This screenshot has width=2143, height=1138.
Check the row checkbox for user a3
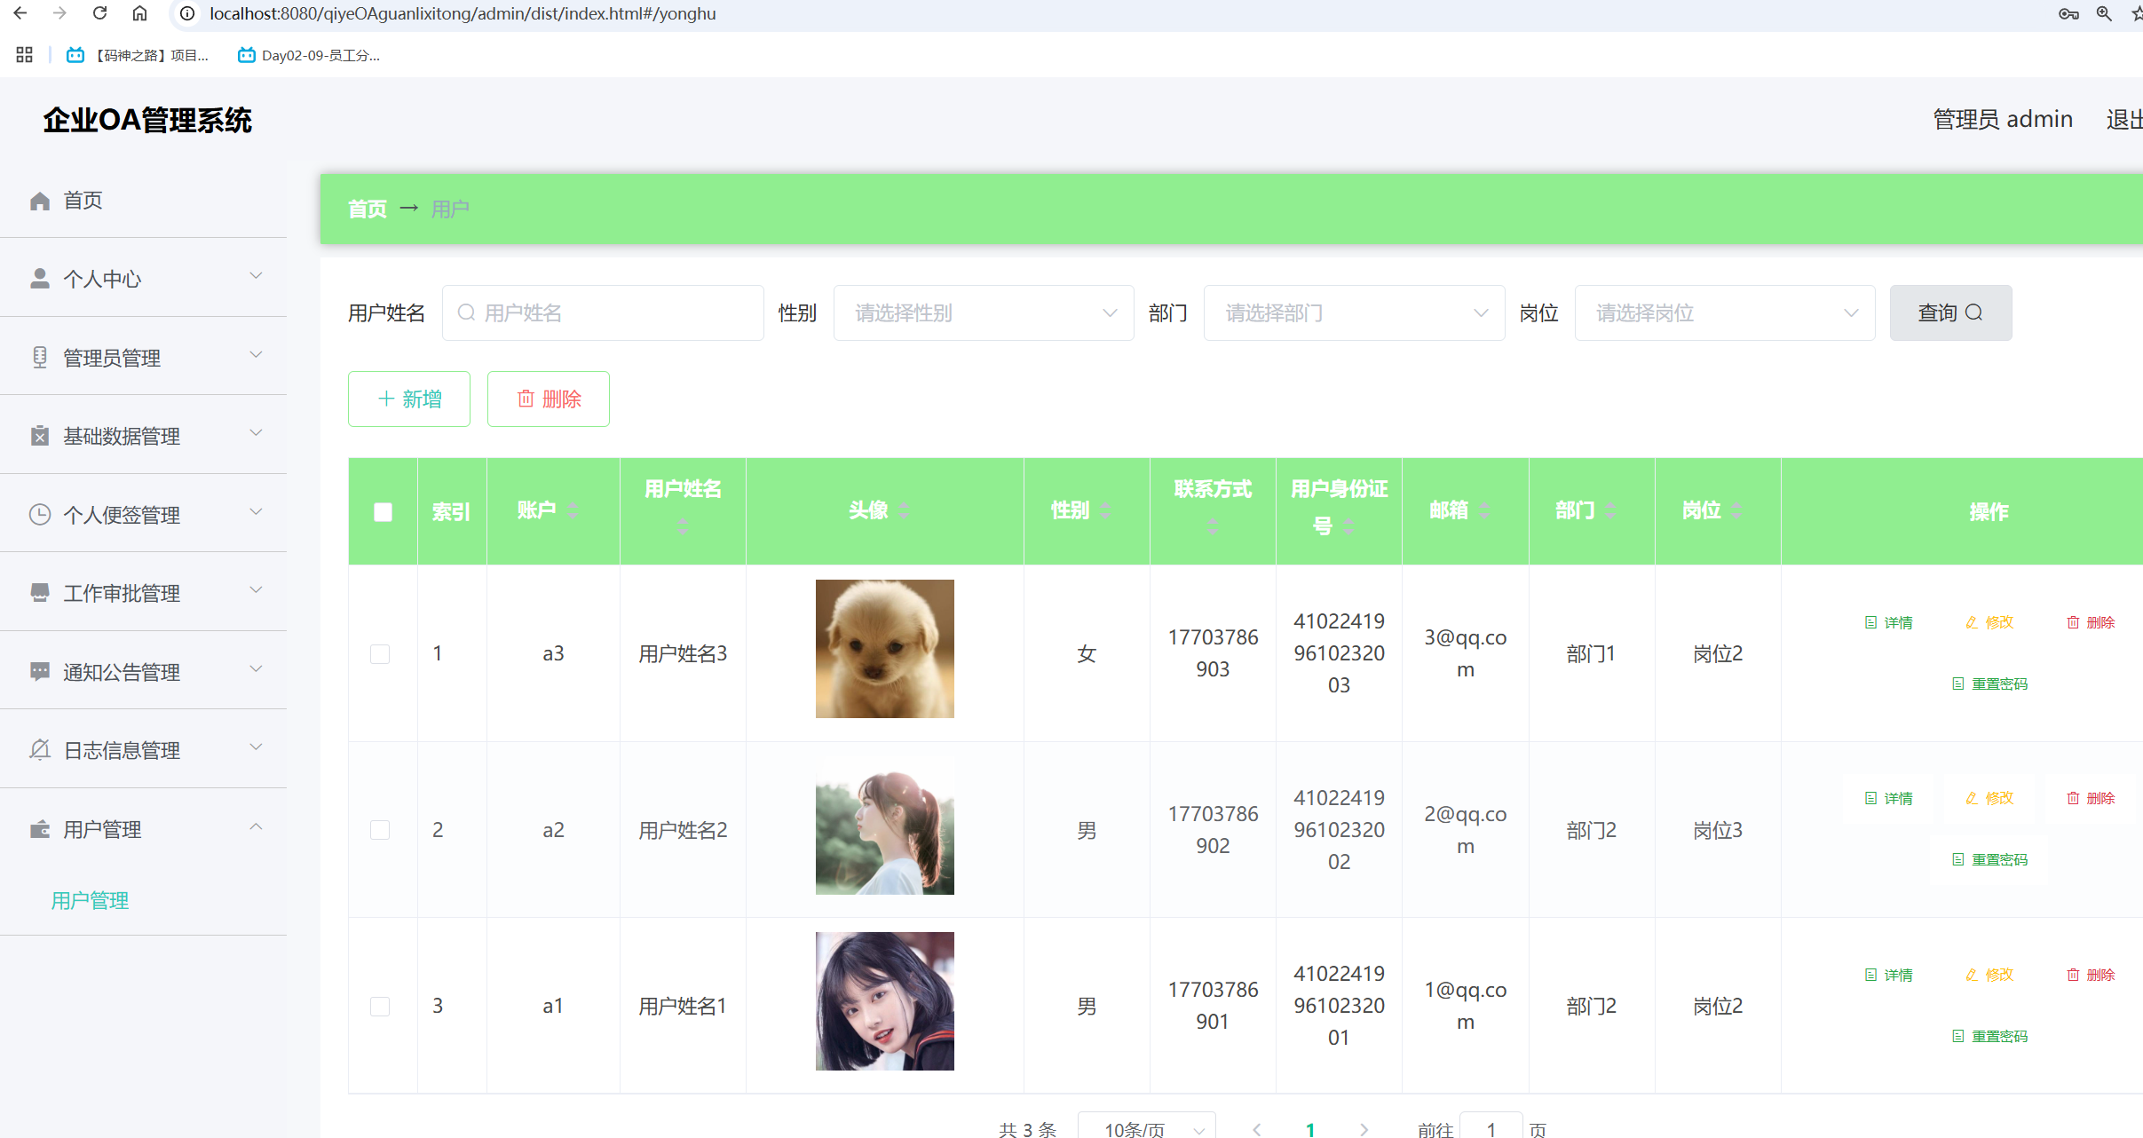(x=380, y=654)
